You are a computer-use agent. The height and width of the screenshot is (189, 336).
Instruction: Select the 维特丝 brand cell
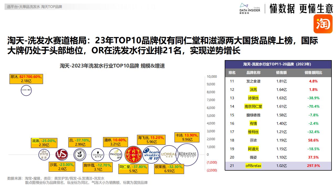253,132
